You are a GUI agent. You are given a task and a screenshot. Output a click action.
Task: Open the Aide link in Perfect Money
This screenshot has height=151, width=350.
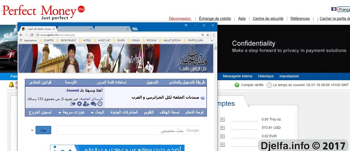coord(242,18)
